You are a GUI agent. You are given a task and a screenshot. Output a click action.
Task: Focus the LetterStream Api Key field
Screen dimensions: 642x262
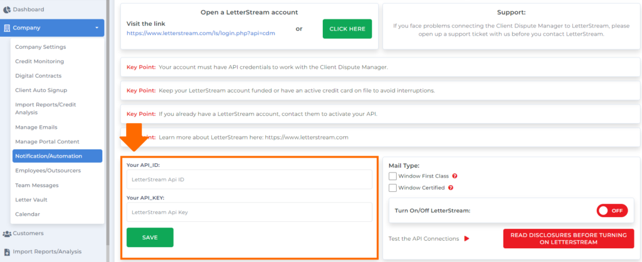coord(250,212)
